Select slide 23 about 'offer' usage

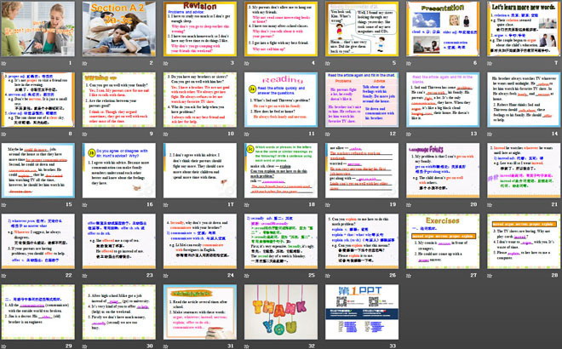(x=119, y=241)
